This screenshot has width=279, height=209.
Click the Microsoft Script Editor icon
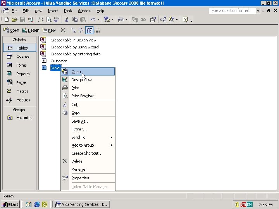coord(143,19)
